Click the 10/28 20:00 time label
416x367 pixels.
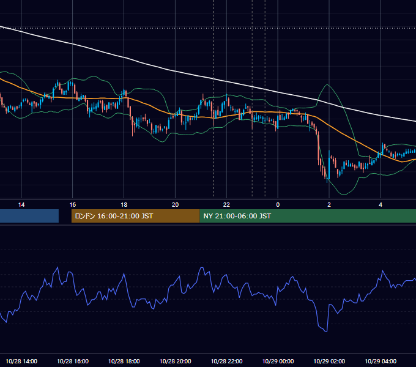click(x=175, y=361)
